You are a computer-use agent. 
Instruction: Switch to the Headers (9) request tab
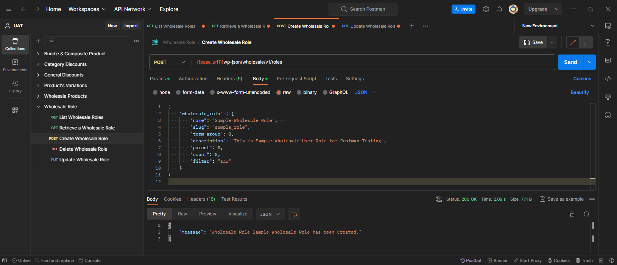229,79
